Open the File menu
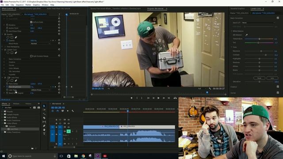 coord(2,5)
